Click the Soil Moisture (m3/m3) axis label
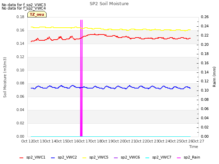This screenshot has height=164, width=219. 5,77
